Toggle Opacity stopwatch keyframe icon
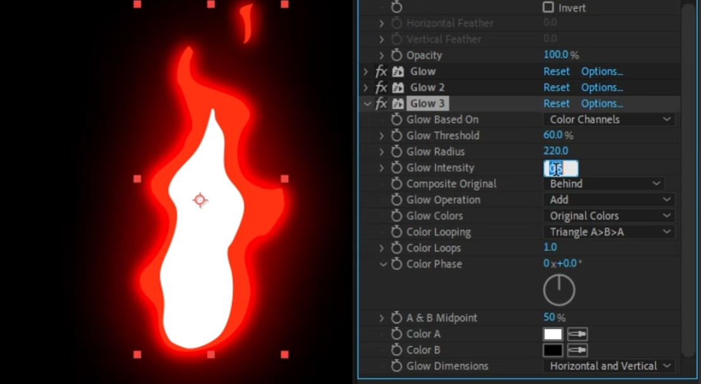Viewport: 701px width, 384px height. 397,55
